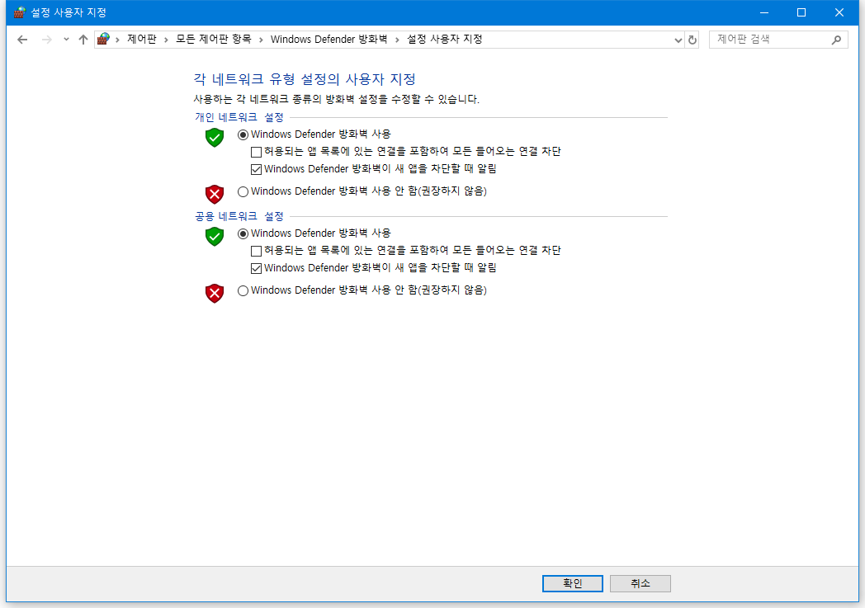Maximize the 설정 사용자 지정 window
This screenshot has width=865, height=608.
[801, 12]
